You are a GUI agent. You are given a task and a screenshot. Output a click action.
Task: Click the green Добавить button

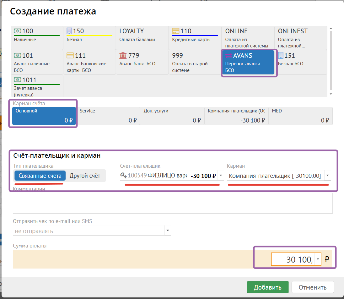tap(267, 287)
